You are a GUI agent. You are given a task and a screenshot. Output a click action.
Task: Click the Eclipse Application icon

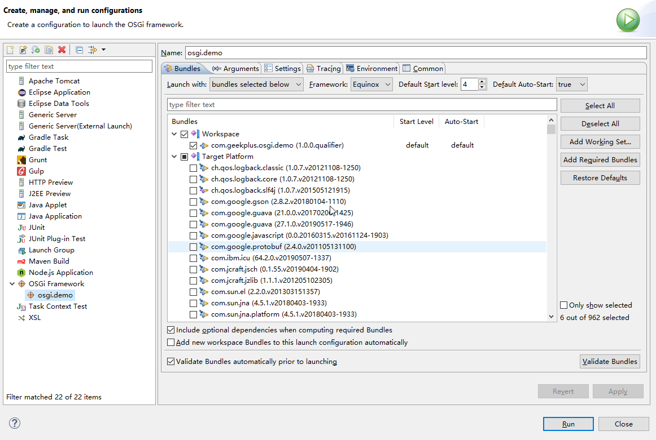[x=21, y=92]
